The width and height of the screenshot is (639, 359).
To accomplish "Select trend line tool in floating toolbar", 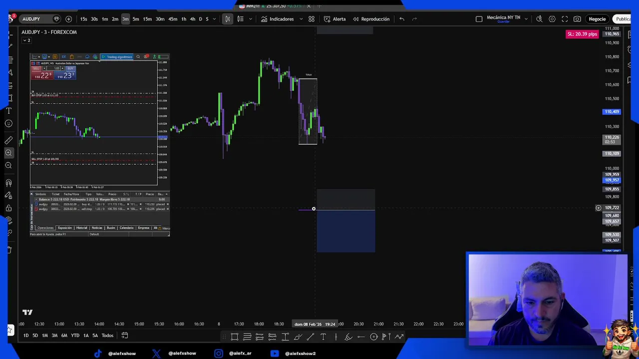I will [x=311, y=337].
